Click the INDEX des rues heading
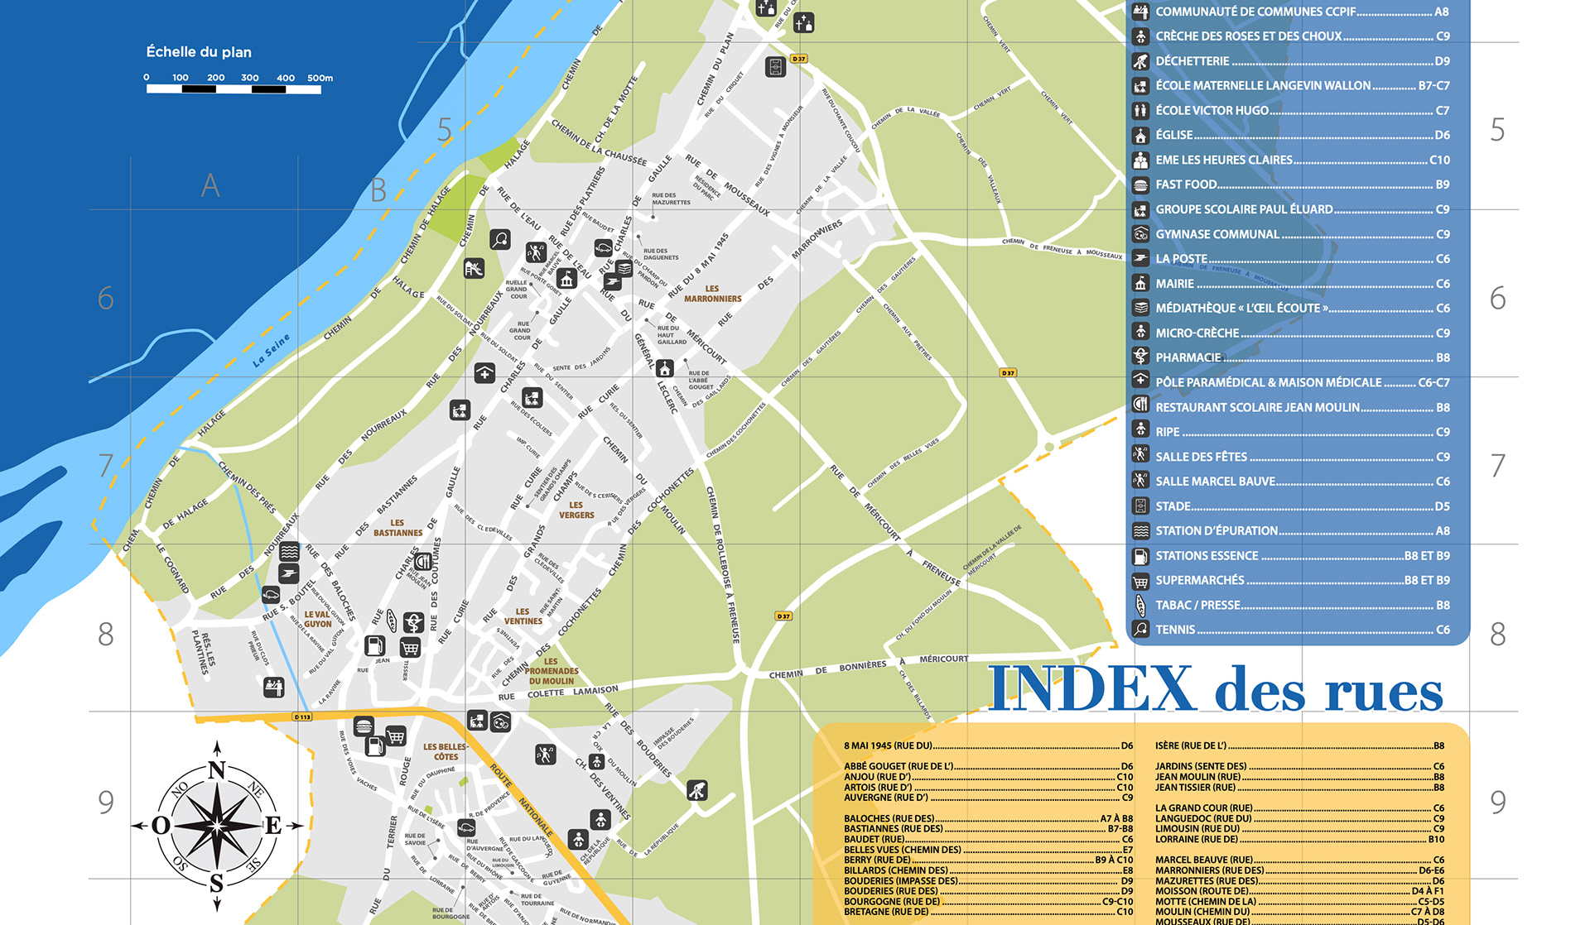The height and width of the screenshot is (925, 1590). pyautogui.click(x=1215, y=689)
